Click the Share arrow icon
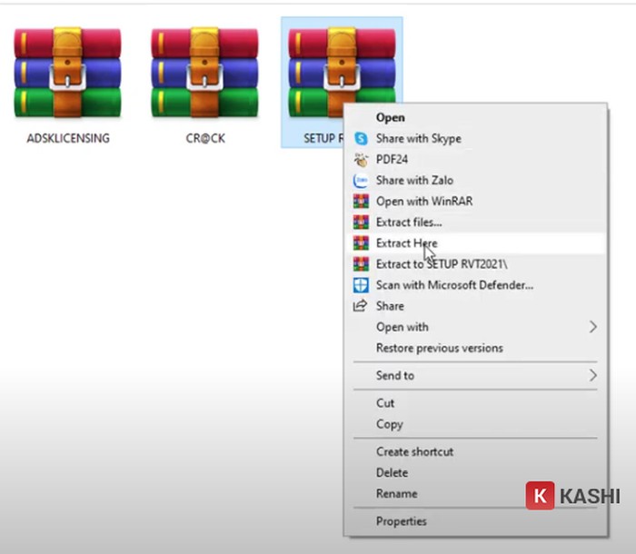The width and height of the screenshot is (636, 554). [x=361, y=306]
